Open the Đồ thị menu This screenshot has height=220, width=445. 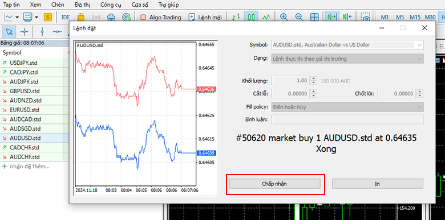82,5
